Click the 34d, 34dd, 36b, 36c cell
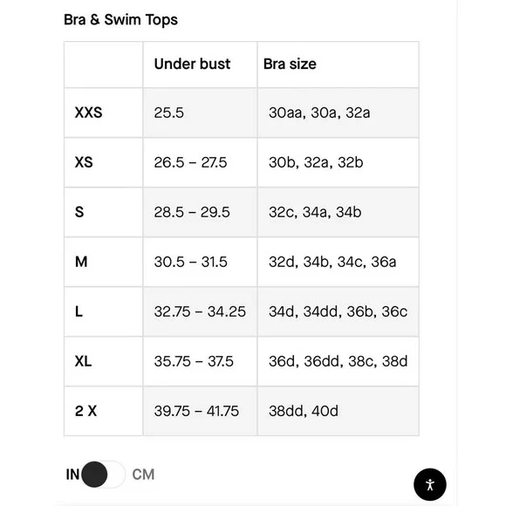The width and height of the screenshot is (506, 506). click(338, 311)
